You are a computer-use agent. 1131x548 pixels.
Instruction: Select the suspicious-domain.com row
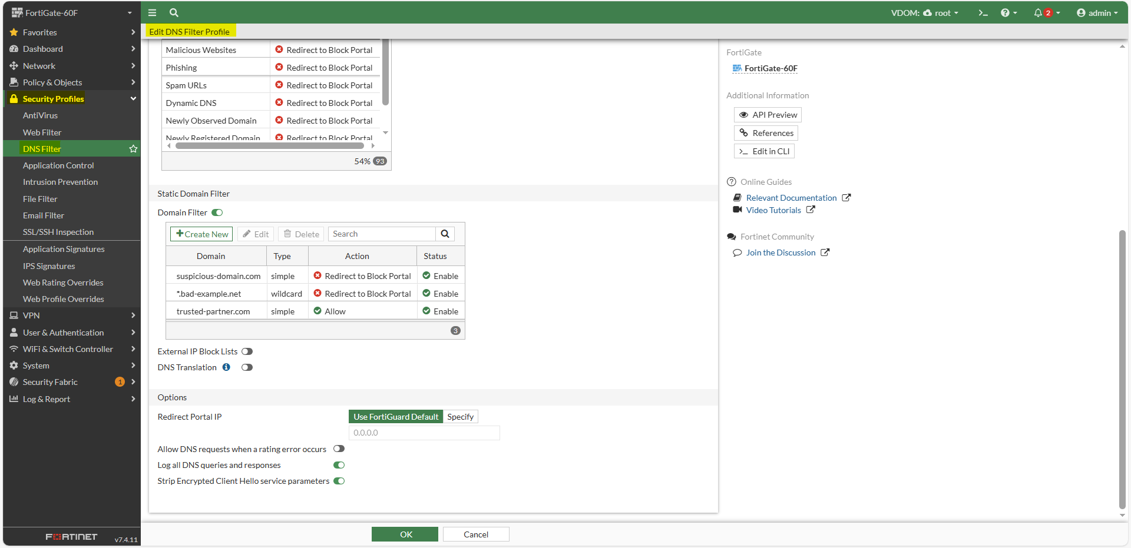(x=315, y=276)
